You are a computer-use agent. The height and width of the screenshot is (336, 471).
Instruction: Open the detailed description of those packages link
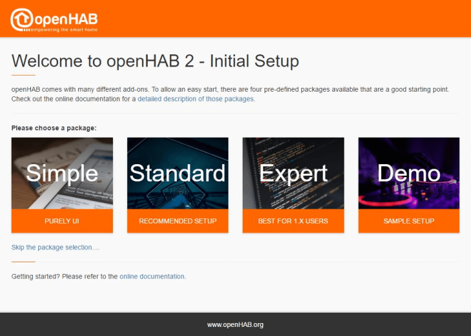tap(196, 99)
